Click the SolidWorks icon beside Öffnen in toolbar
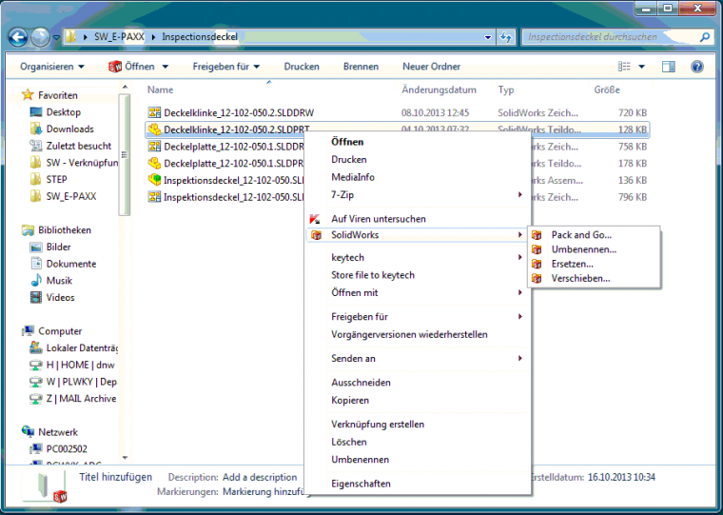 click(115, 67)
